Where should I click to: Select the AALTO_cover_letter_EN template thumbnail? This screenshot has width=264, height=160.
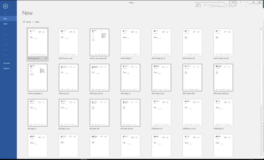(x=100, y=42)
